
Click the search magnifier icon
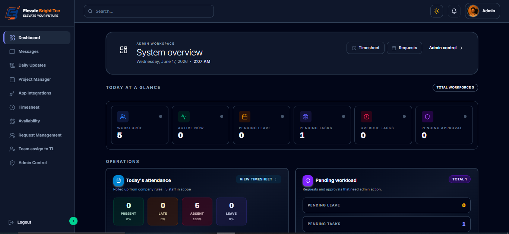[90, 11]
